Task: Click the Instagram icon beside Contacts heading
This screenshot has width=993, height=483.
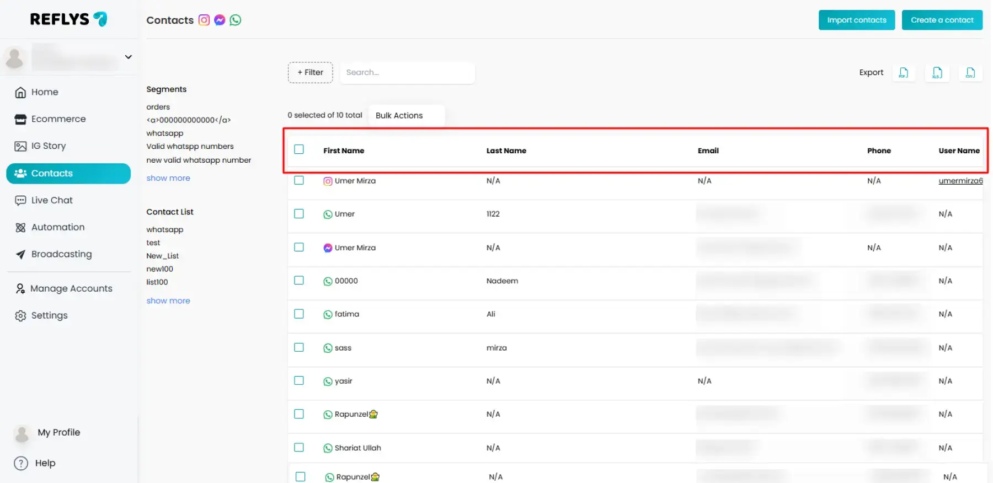Action: [x=204, y=20]
